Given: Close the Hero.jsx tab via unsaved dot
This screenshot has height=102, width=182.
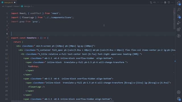Looking at the screenshot, I should [x=15, y=2].
